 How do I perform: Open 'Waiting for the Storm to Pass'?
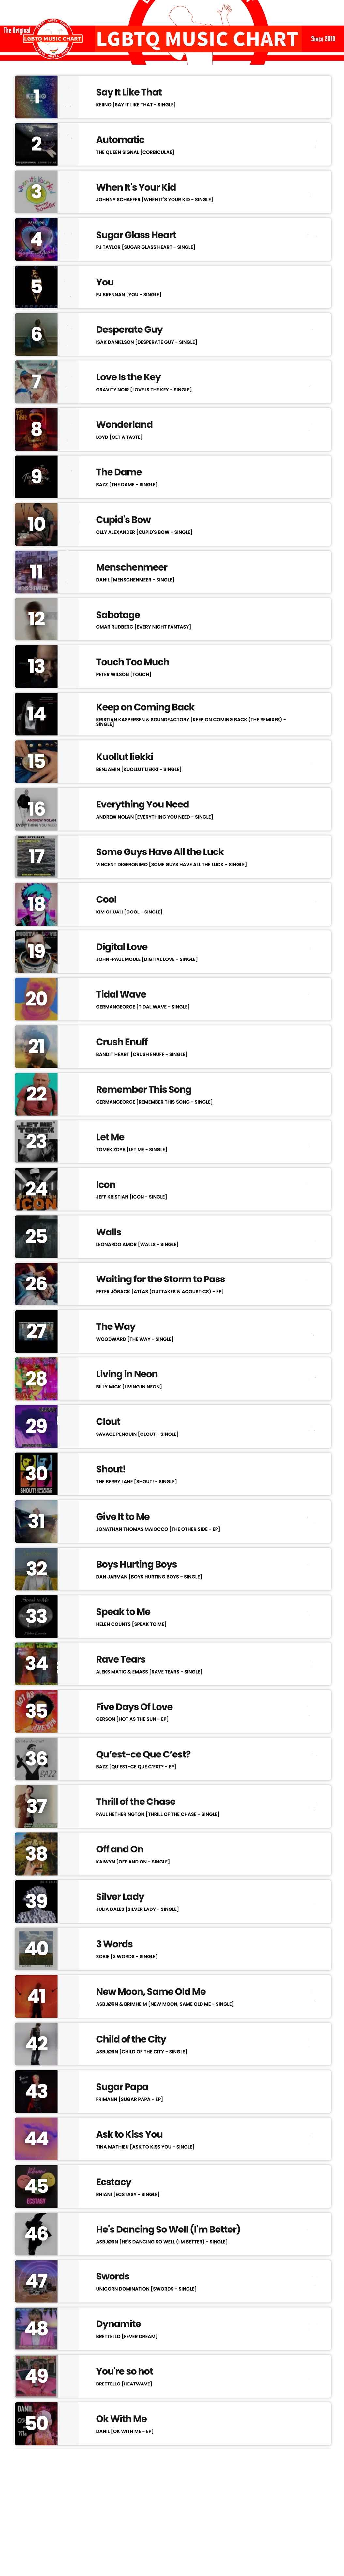coord(160,1279)
